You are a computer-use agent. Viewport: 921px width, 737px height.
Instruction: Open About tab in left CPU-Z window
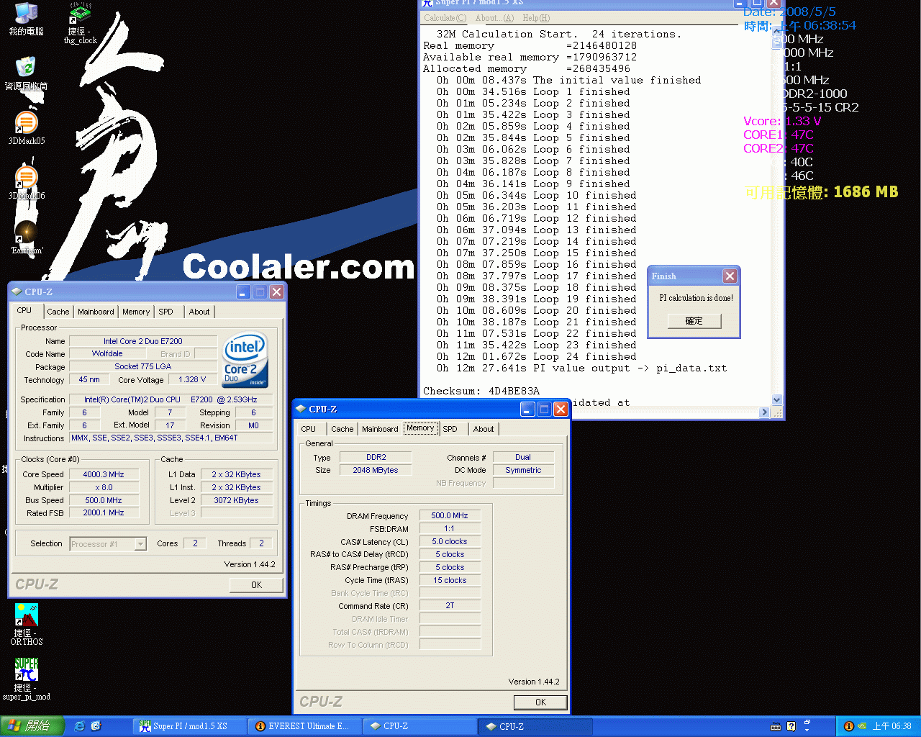click(x=199, y=312)
